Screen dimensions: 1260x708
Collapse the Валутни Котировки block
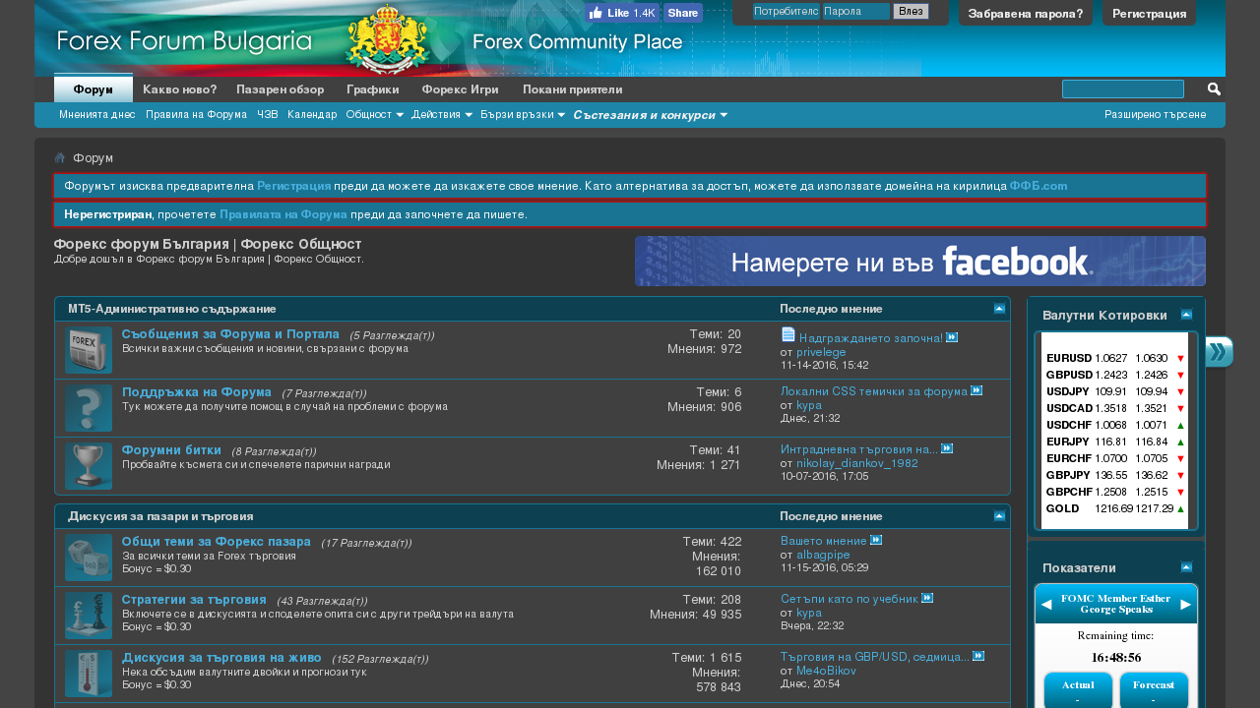pyautogui.click(x=1186, y=315)
